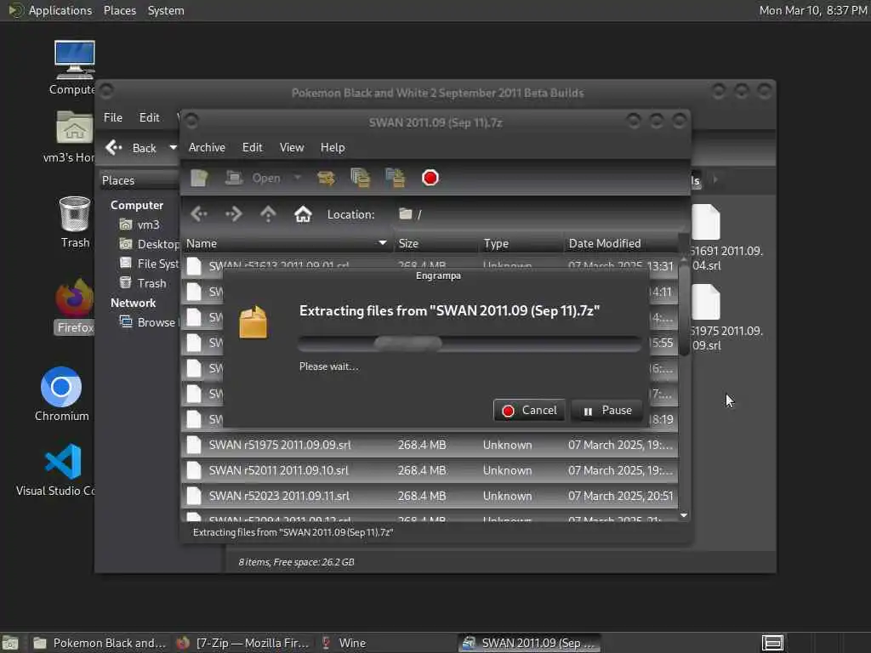The height and width of the screenshot is (653, 871).
Task: Expand Back history dropdown in file manager
Action: (173, 148)
